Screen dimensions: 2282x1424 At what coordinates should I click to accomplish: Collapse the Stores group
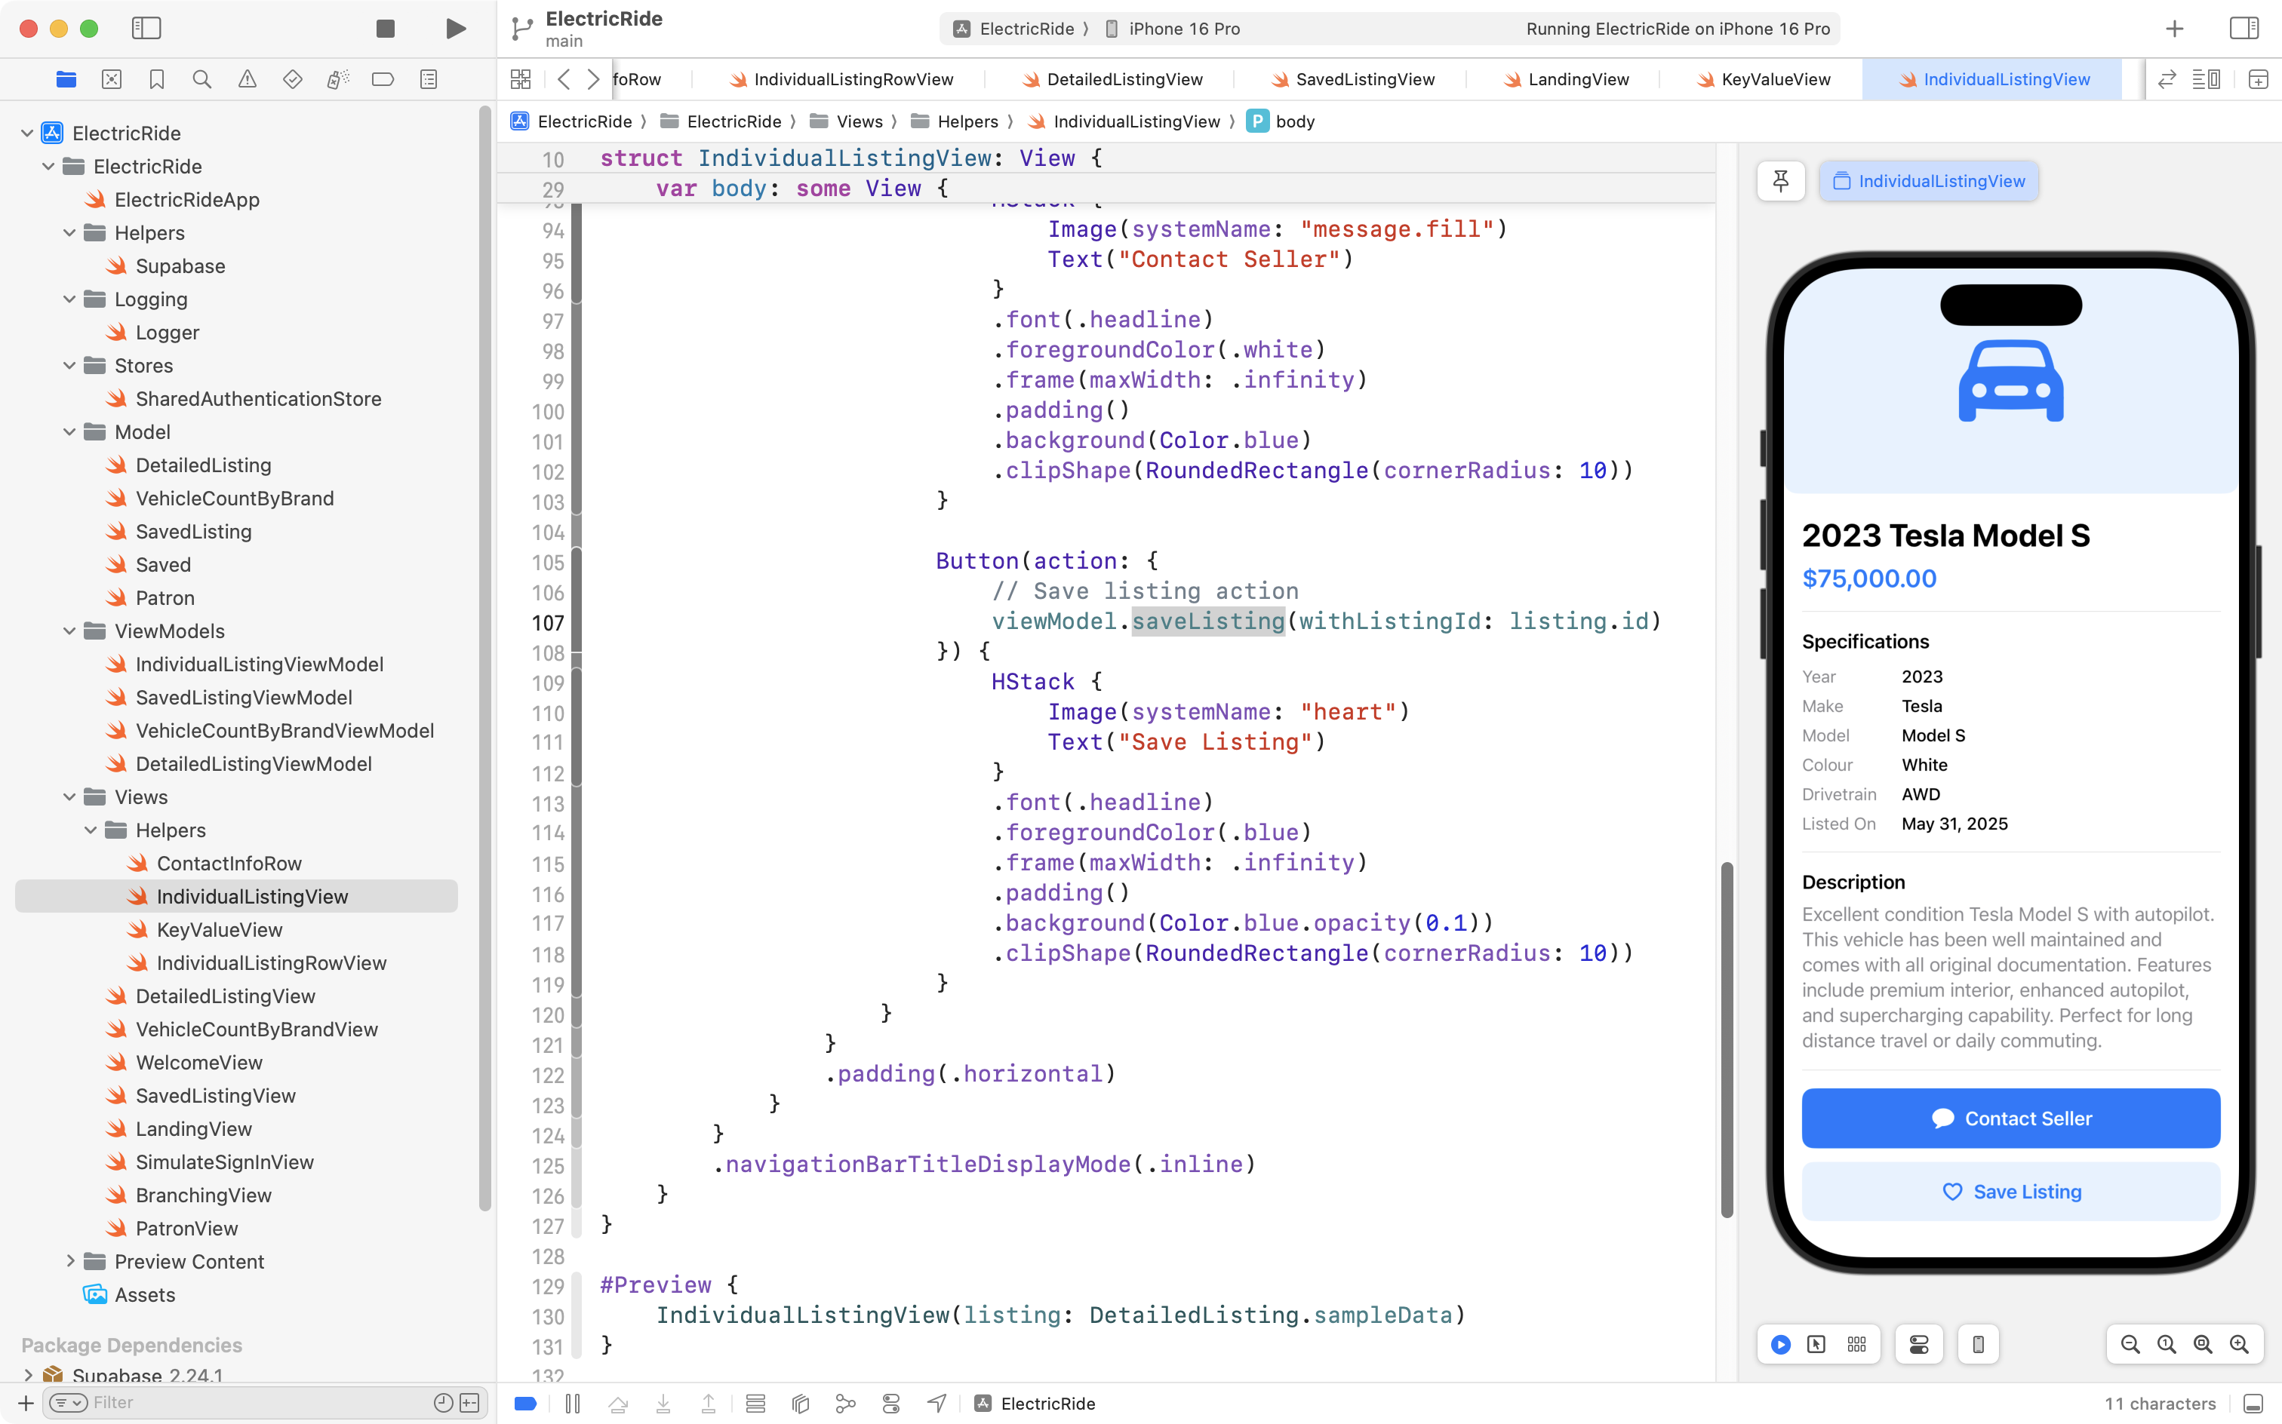(69, 365)
